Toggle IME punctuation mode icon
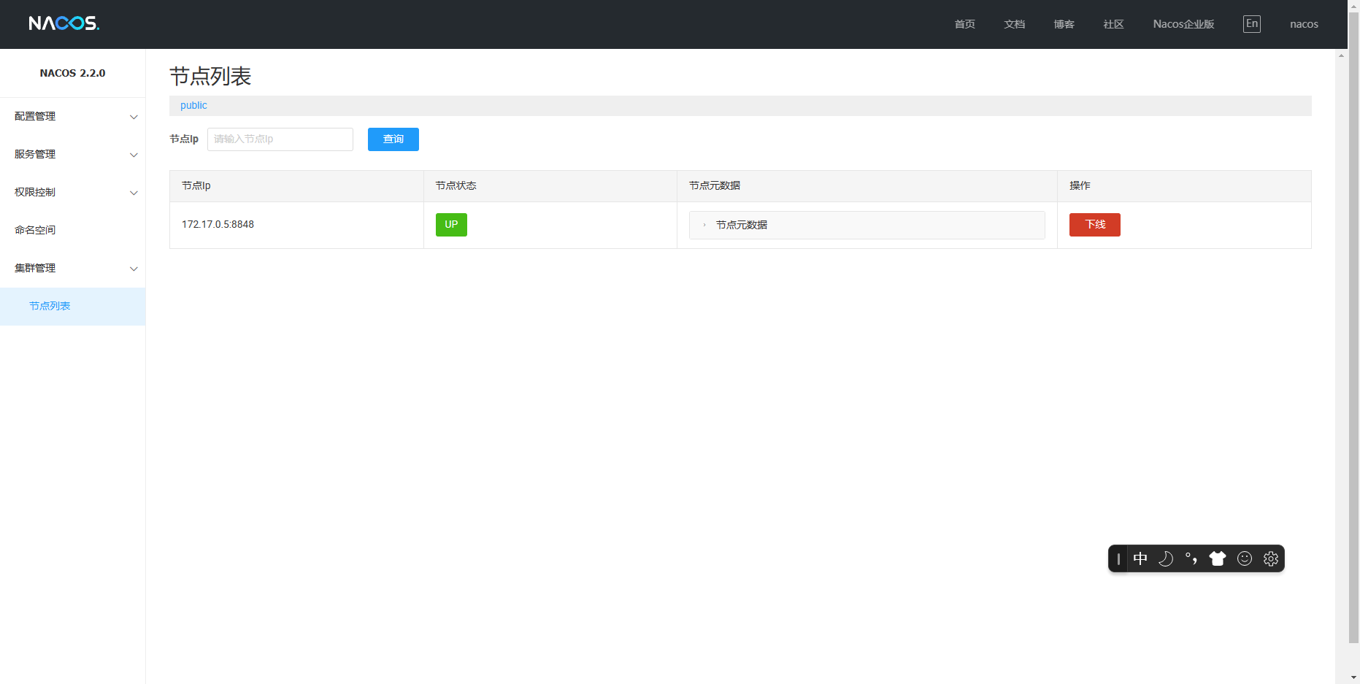1360x684 pixels. pos(1191,559)
